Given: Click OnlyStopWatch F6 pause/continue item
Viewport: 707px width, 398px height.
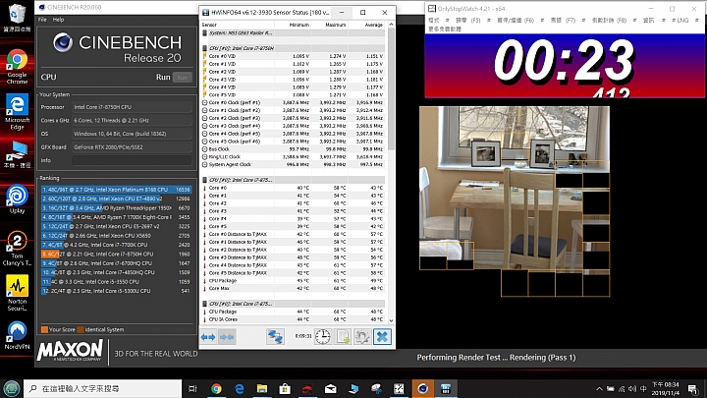Looking at the screenshot, I should [516, 21].
